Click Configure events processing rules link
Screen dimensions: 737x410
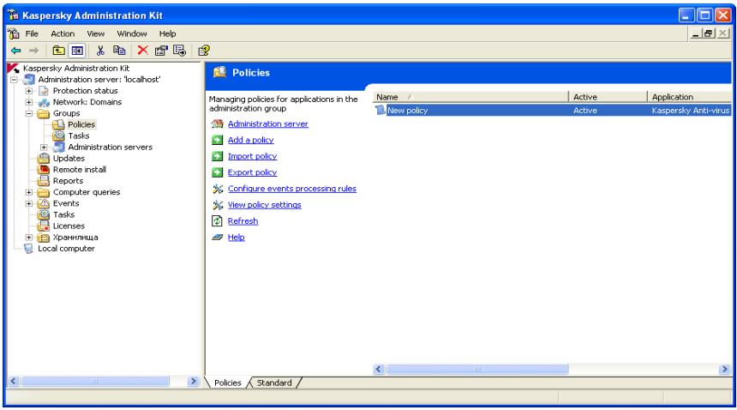click(x=292, y=189)
